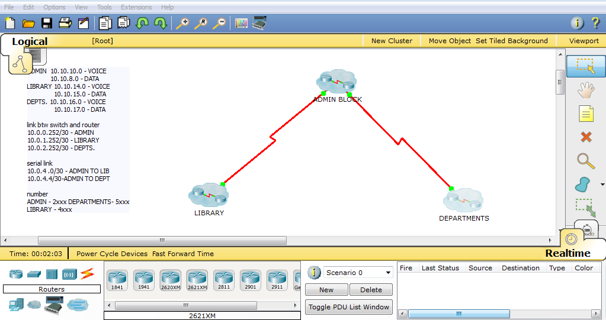Select the 2811 router model
606x320 pixels.
tap(223, 280)
